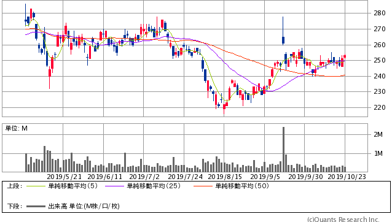Click the 2019/7/2 date axis label
The image size is (392, 222).
[x=144, y=177]
